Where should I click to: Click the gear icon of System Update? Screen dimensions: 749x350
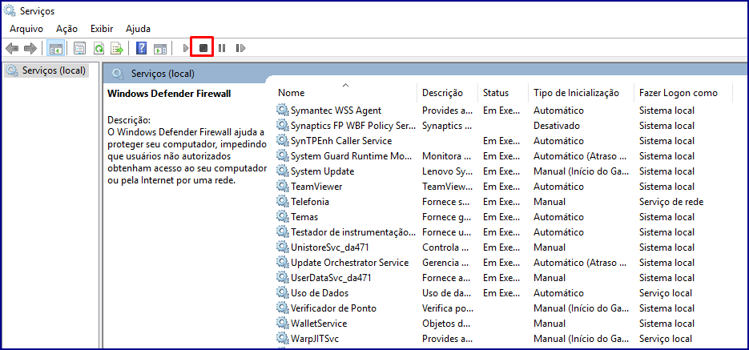(283, 171)
